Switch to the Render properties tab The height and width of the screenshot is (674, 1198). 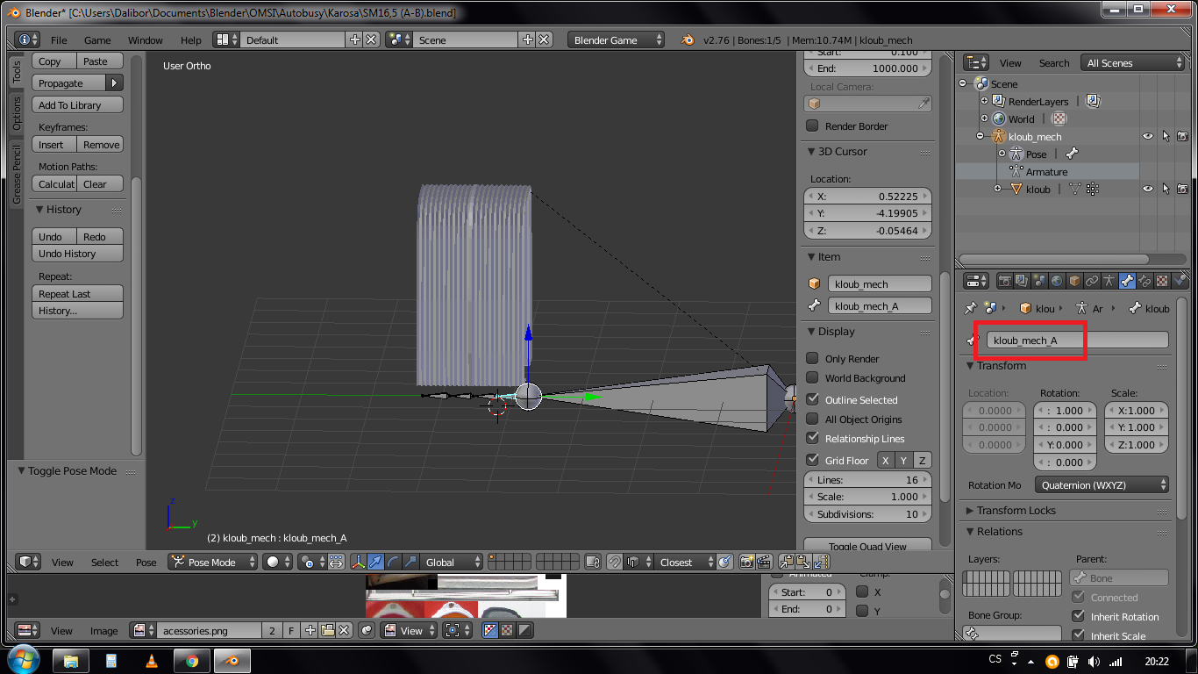coord(1005,281)
